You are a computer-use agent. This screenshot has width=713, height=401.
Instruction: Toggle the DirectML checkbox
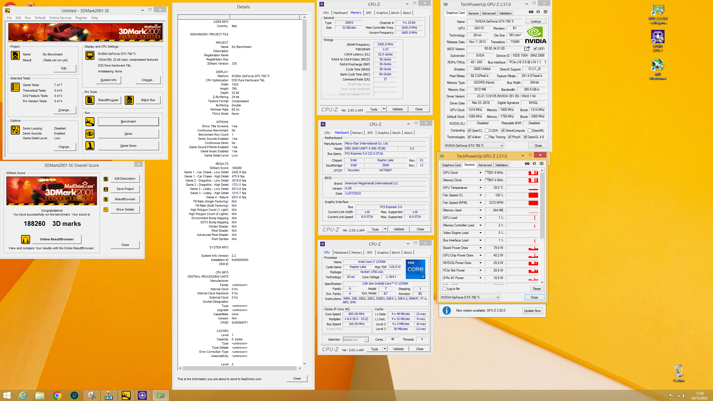click(529, 131)
